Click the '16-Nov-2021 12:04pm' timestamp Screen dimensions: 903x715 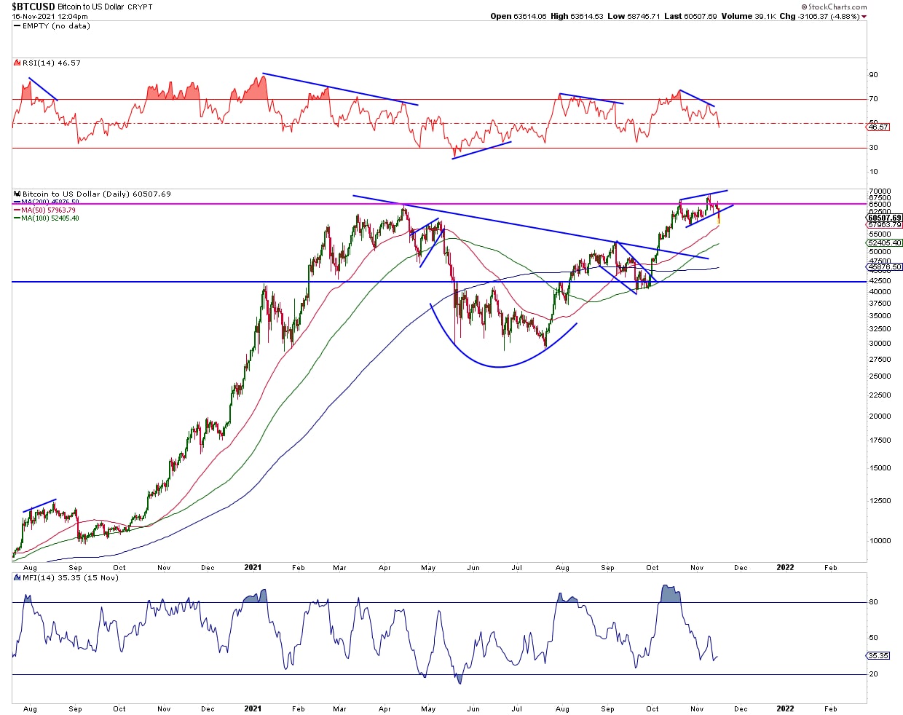click(x=50, y=16)
